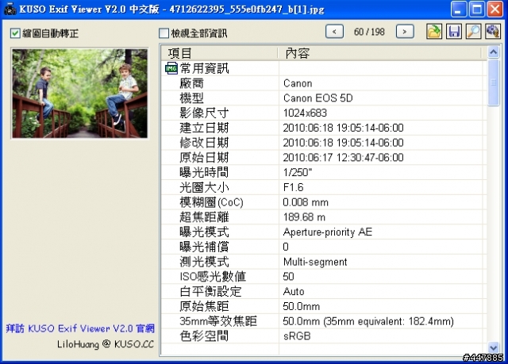The image size is (508, 364).
Task: Click the 項目 column header
Action: pos(219,53)
